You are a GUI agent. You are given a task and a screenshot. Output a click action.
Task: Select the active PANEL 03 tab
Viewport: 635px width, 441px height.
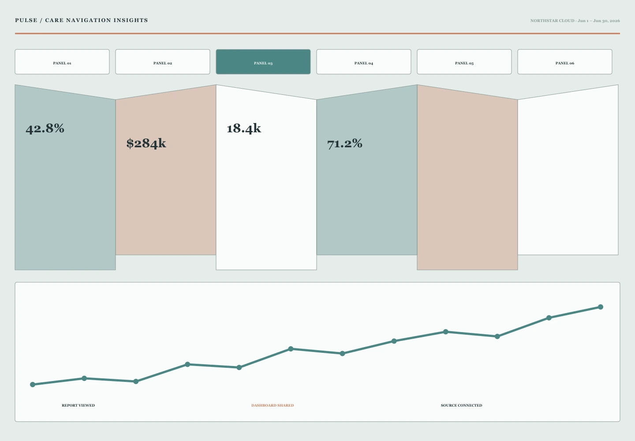click(263, 62)
